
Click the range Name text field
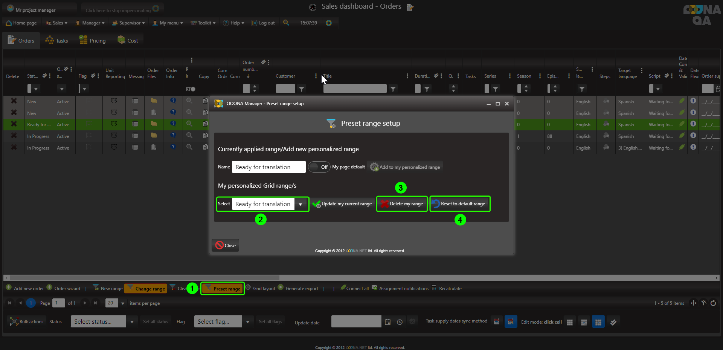[x=268, y=167]
